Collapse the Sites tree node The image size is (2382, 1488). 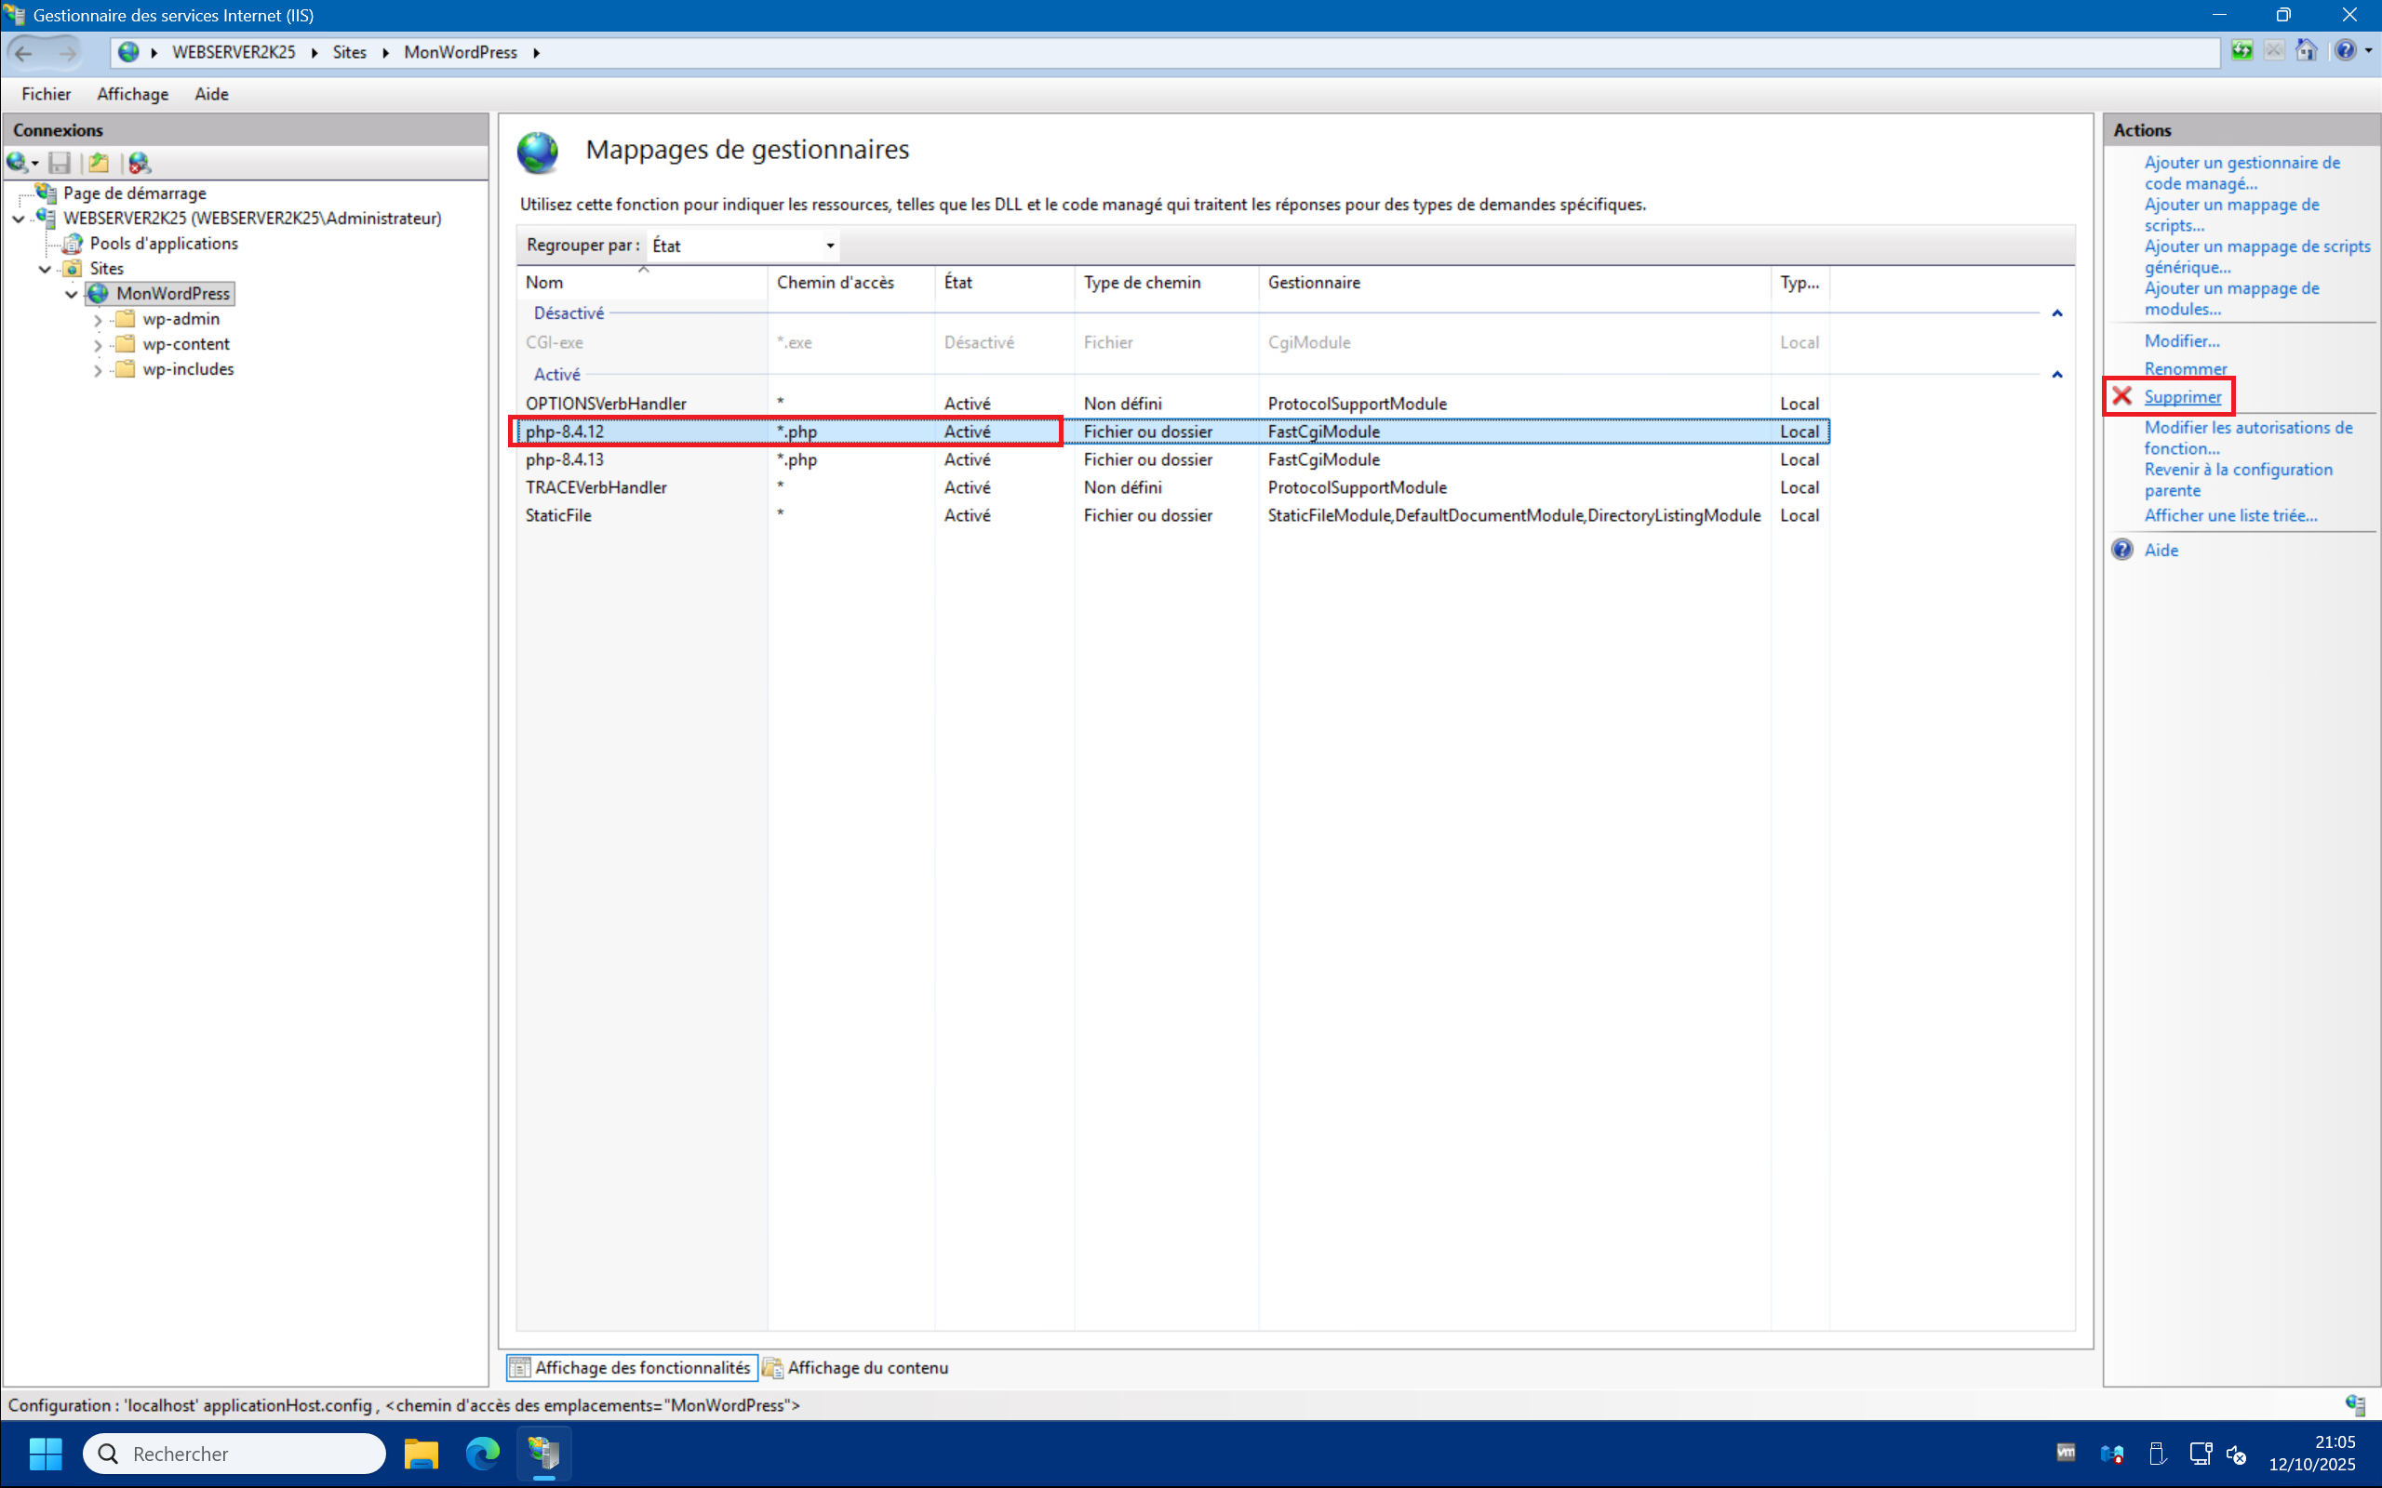(46, 269)
